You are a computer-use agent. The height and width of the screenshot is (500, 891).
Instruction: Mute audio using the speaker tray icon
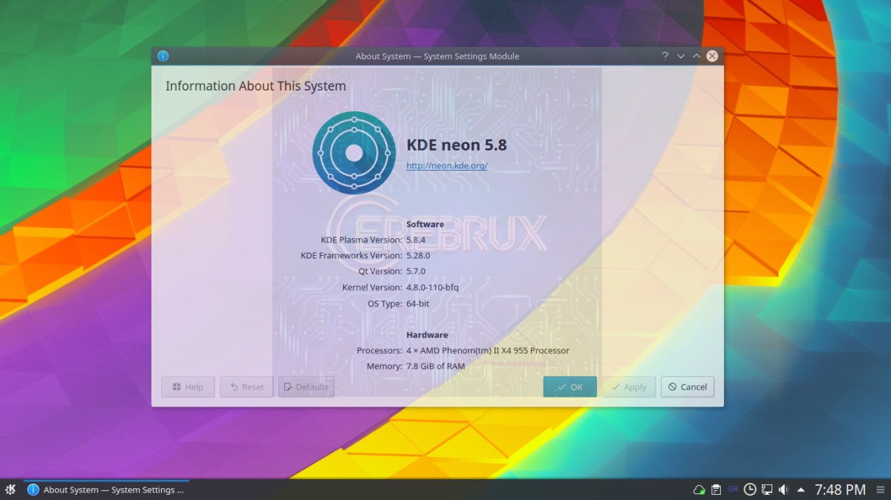pos(784,490)
